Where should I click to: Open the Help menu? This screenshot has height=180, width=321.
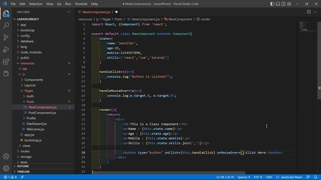pos(94,4)
